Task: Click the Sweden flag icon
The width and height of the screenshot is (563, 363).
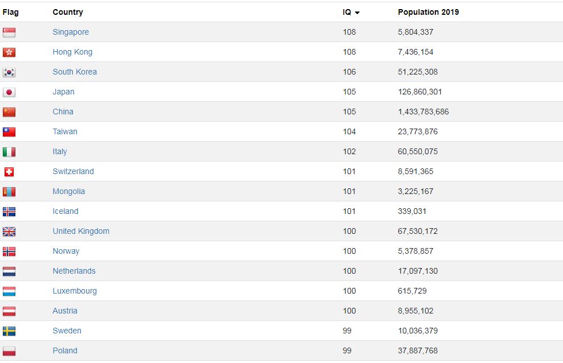Action: point(9,331)
